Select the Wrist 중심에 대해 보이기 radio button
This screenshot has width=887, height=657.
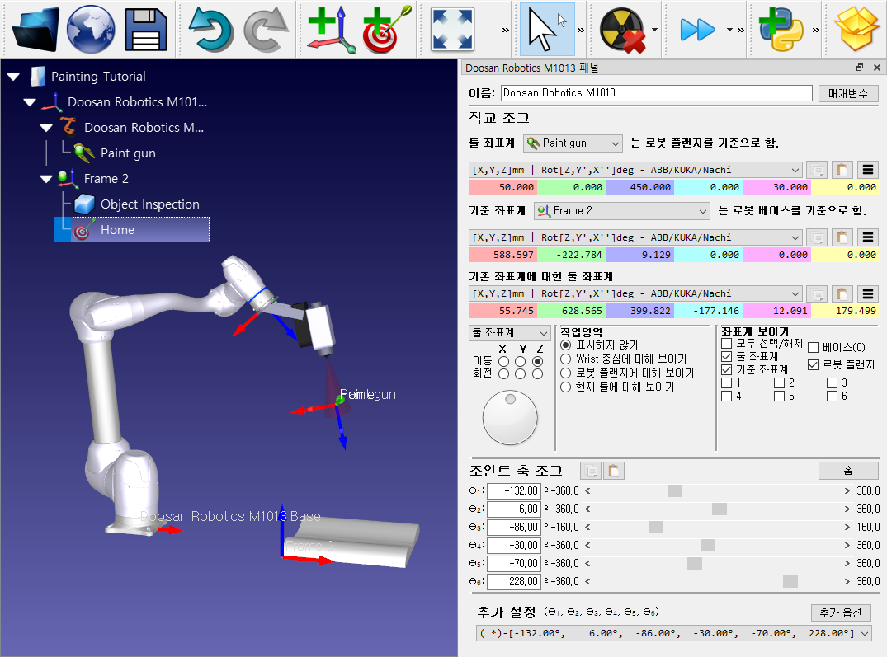point(566,359)
